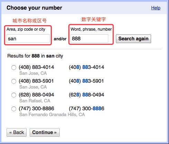Proceed with the Continue button

coord(44,132)
